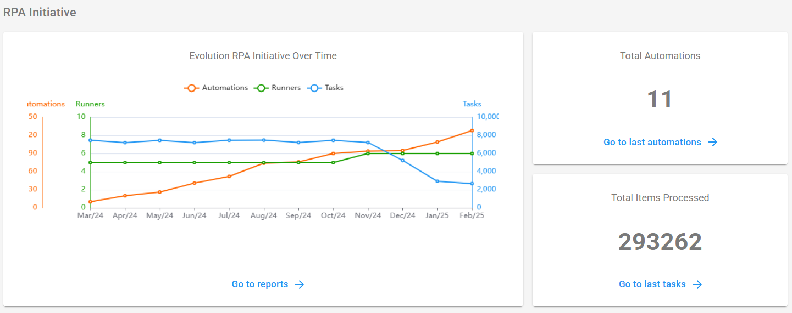Open the Go to reports link
This screenshot has height=313, width=792.
coord(268,284)
